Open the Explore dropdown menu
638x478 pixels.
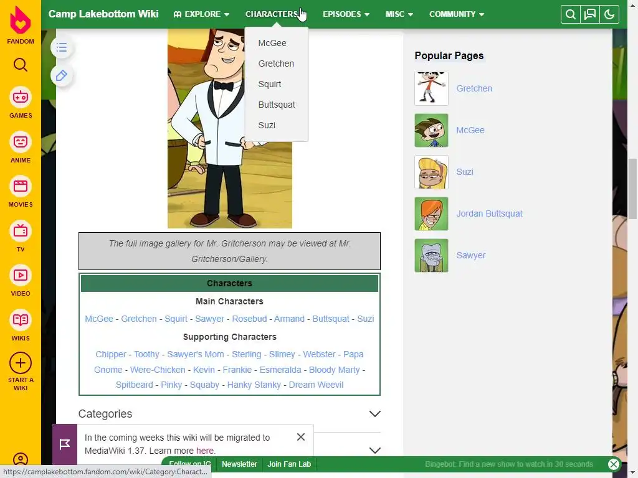[x=201, y=14]
